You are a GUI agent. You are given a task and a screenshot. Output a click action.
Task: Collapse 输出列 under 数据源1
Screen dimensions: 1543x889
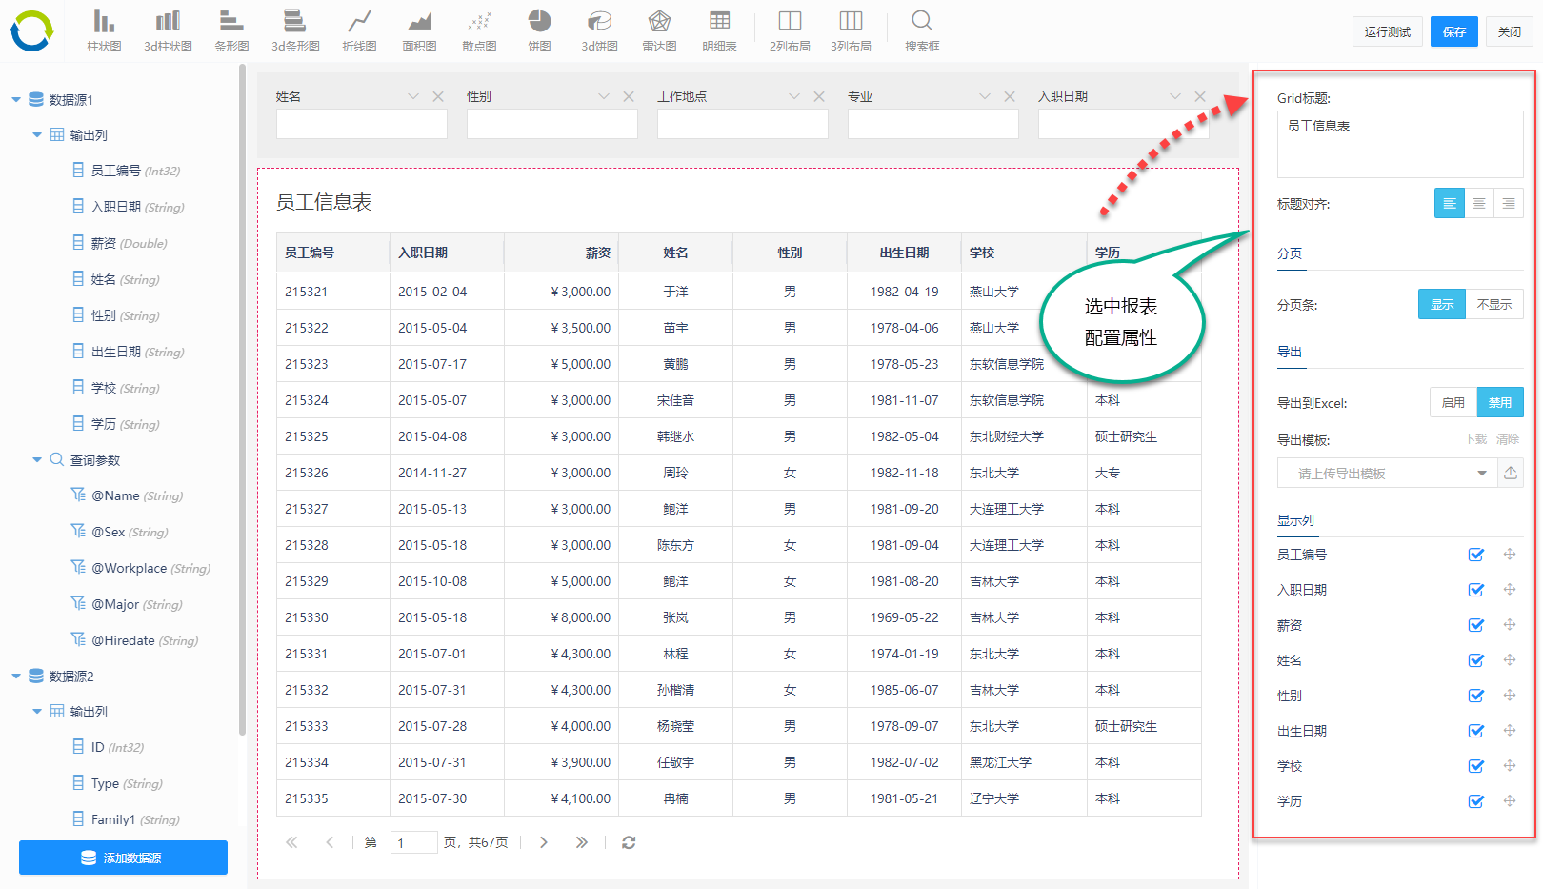[x=37, y=135]
